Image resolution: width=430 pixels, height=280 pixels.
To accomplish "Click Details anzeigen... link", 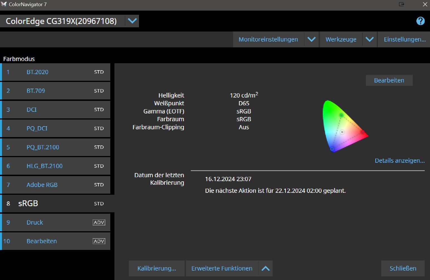I will pos(400,160).
